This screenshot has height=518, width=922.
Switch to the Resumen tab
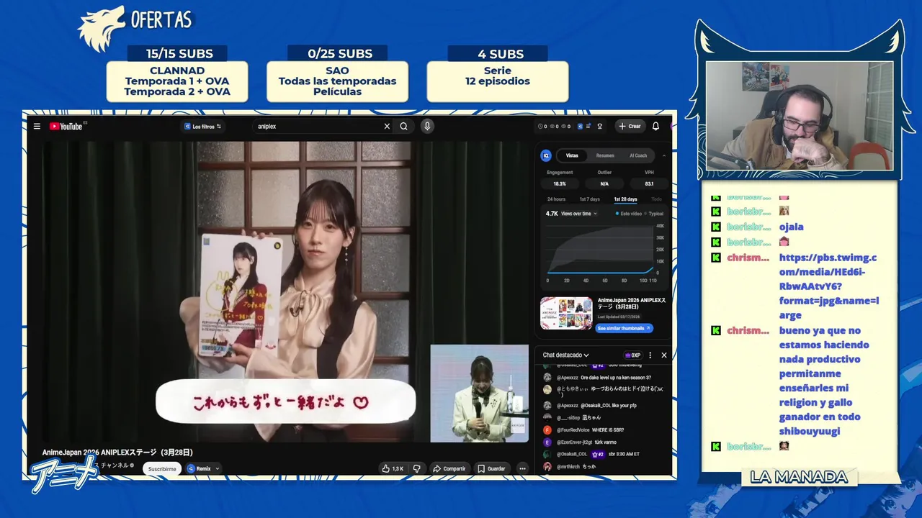[605, 155]
